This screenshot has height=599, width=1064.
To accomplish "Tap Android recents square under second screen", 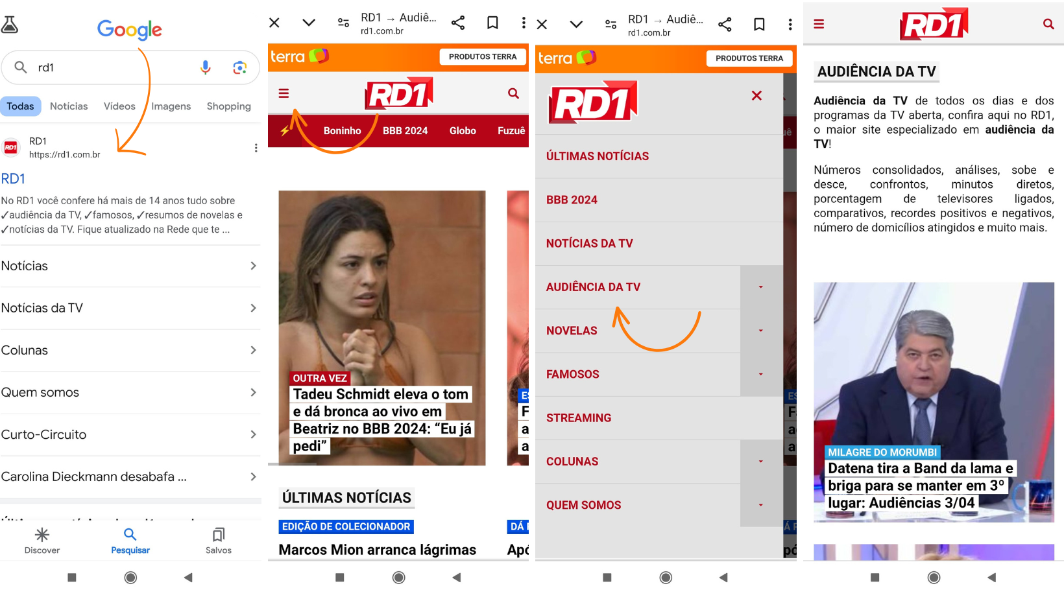I will pos(339,577).
